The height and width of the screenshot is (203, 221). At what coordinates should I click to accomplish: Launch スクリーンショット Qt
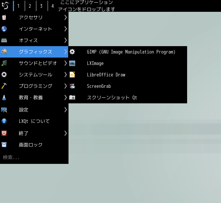128,97
